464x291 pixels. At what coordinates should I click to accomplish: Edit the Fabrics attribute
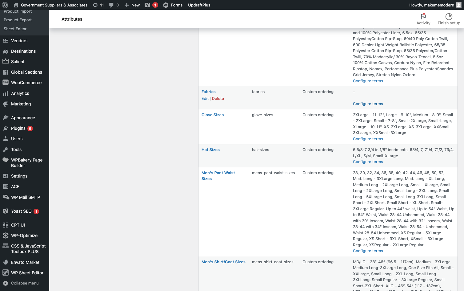pyautogui.click(x=205, y=98)
